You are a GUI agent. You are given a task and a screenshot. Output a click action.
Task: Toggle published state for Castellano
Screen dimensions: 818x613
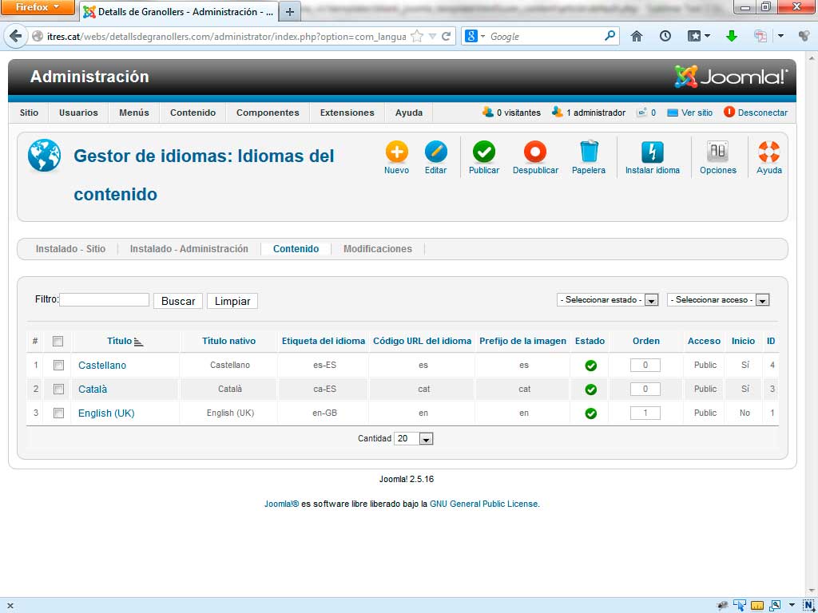[x=590, y=366]
